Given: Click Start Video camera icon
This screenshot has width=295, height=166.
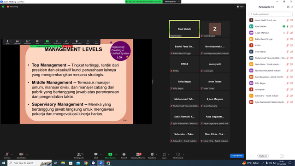Looking at the screenshot, I should 21,154.
